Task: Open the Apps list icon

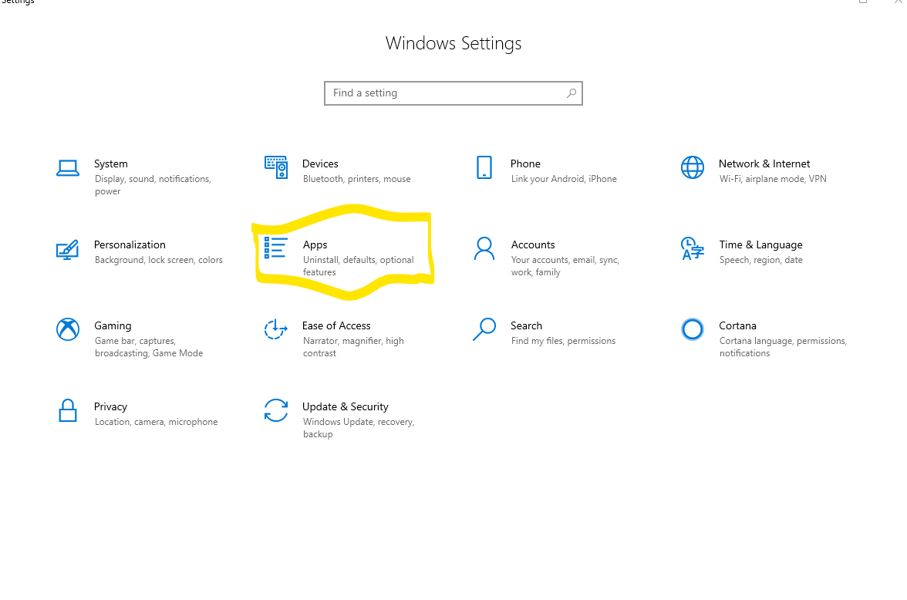Action: click(x=276, y=248)
